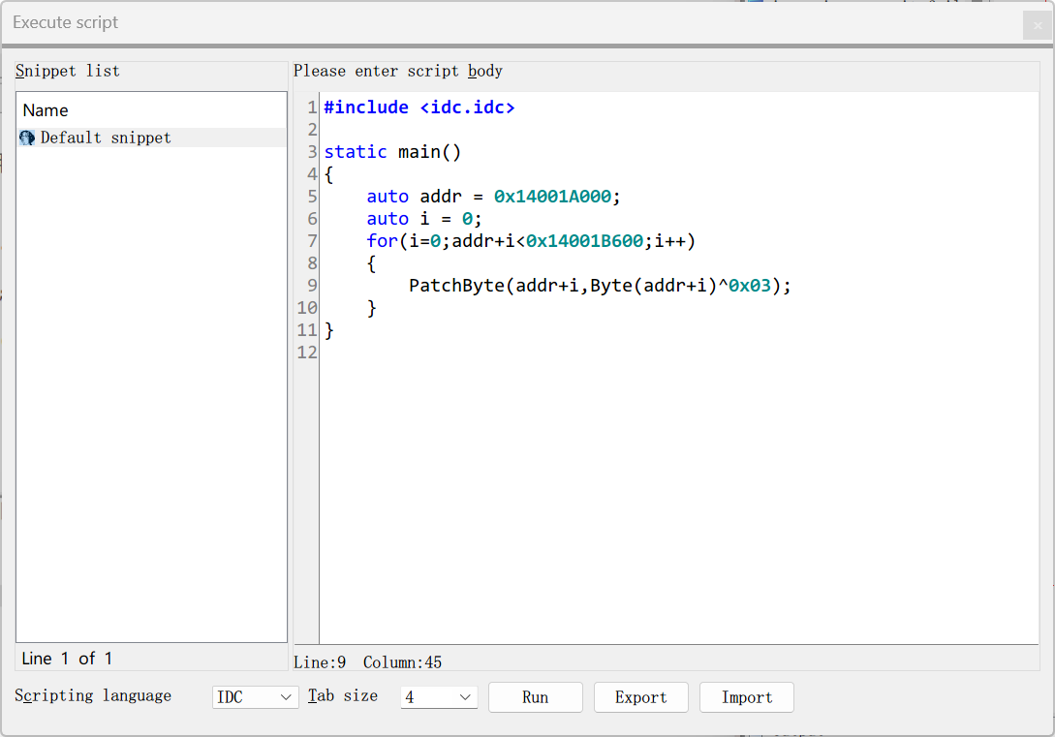Click the Line:9 Column:45 status text
The height and width of the screenshot is (737, 1055).
367,662
